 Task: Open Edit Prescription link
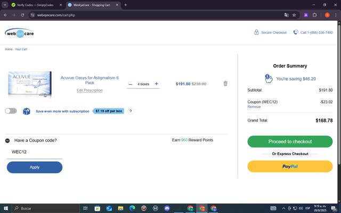pos(90,90)
